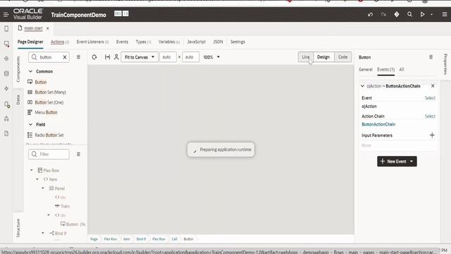This screenshot has height=254, width=451.
Task: Open the components palette options menu
Action: [78, 57]
